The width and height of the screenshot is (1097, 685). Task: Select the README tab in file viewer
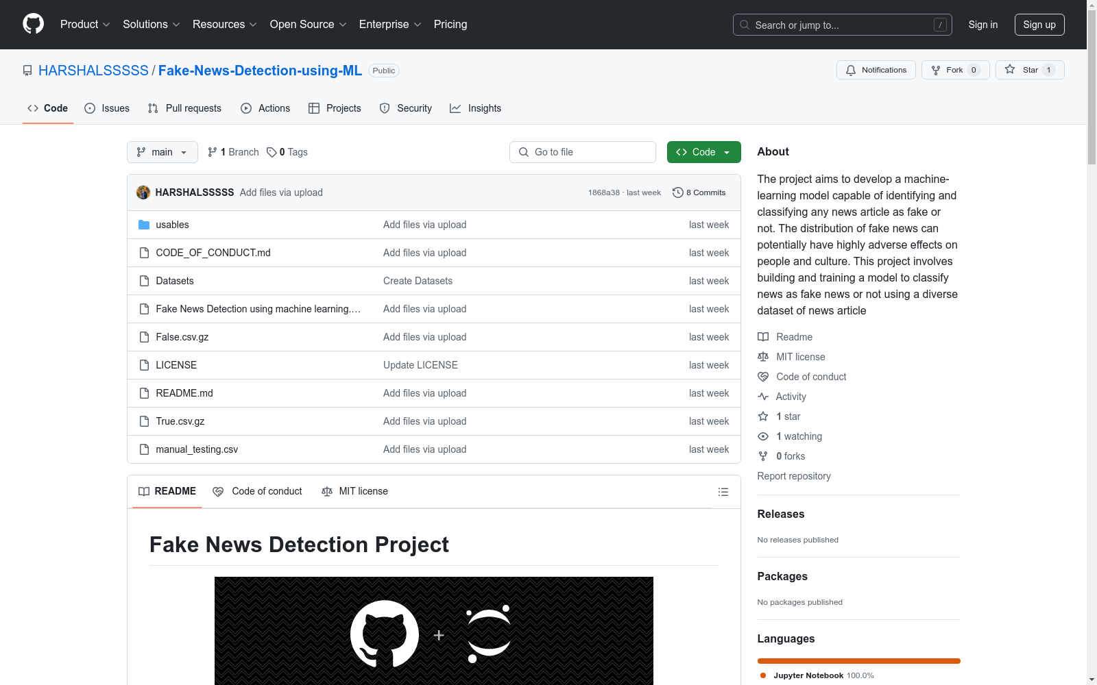(167, 491)
